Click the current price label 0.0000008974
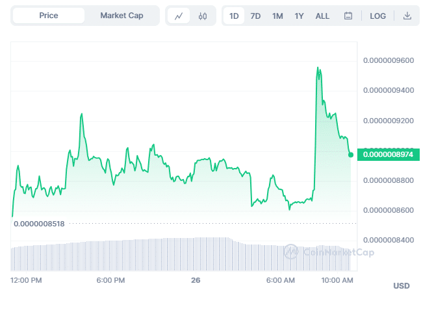Viewport: 434px width, 310px height. 388,154
